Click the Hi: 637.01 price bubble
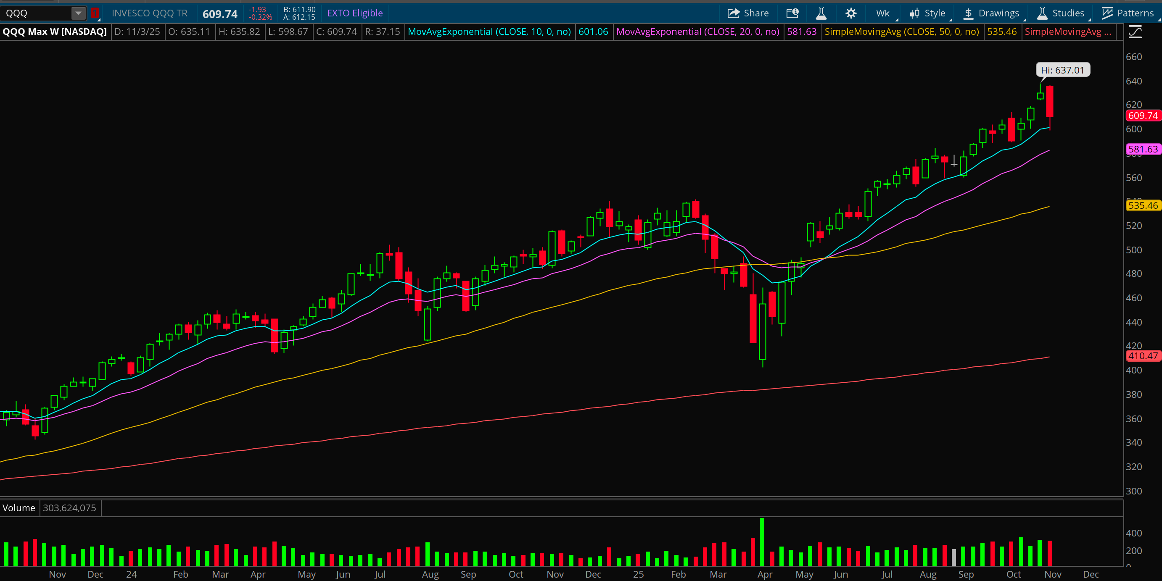 pyautogui.click(x=1062, y=70)
